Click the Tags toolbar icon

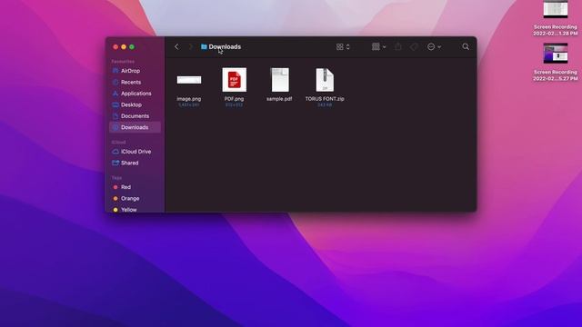(414, 46)
